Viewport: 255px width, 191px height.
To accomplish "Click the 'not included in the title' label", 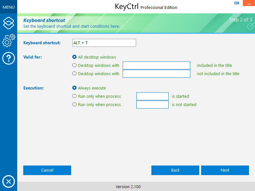I will [x=218, y=74].
